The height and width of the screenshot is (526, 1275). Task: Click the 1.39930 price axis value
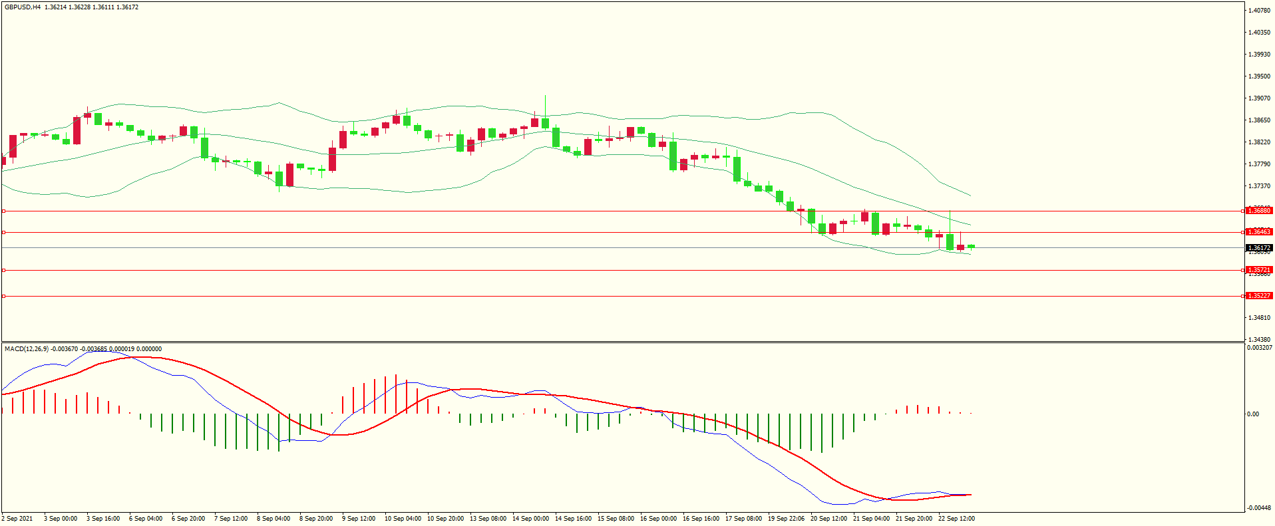pyautogui.click(x=1260, y=55)
